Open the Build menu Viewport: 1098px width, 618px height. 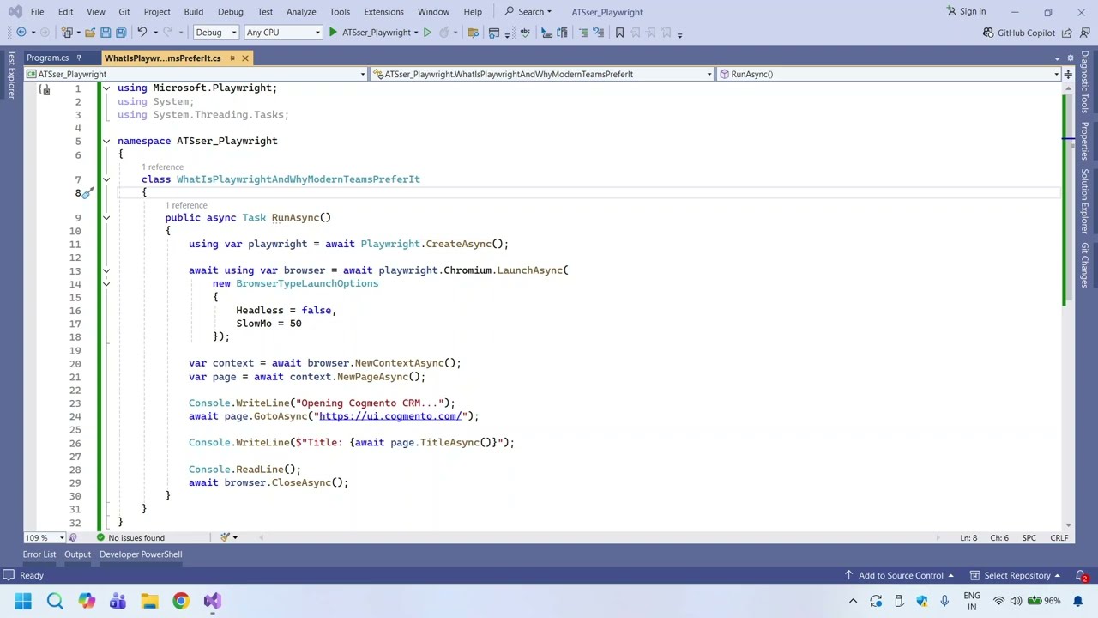point(193,12)
